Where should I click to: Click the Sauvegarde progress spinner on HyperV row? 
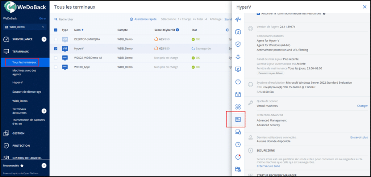click(x=193, y=49)
